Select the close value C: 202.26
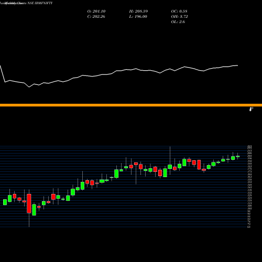262x262 pixels. 96,16
